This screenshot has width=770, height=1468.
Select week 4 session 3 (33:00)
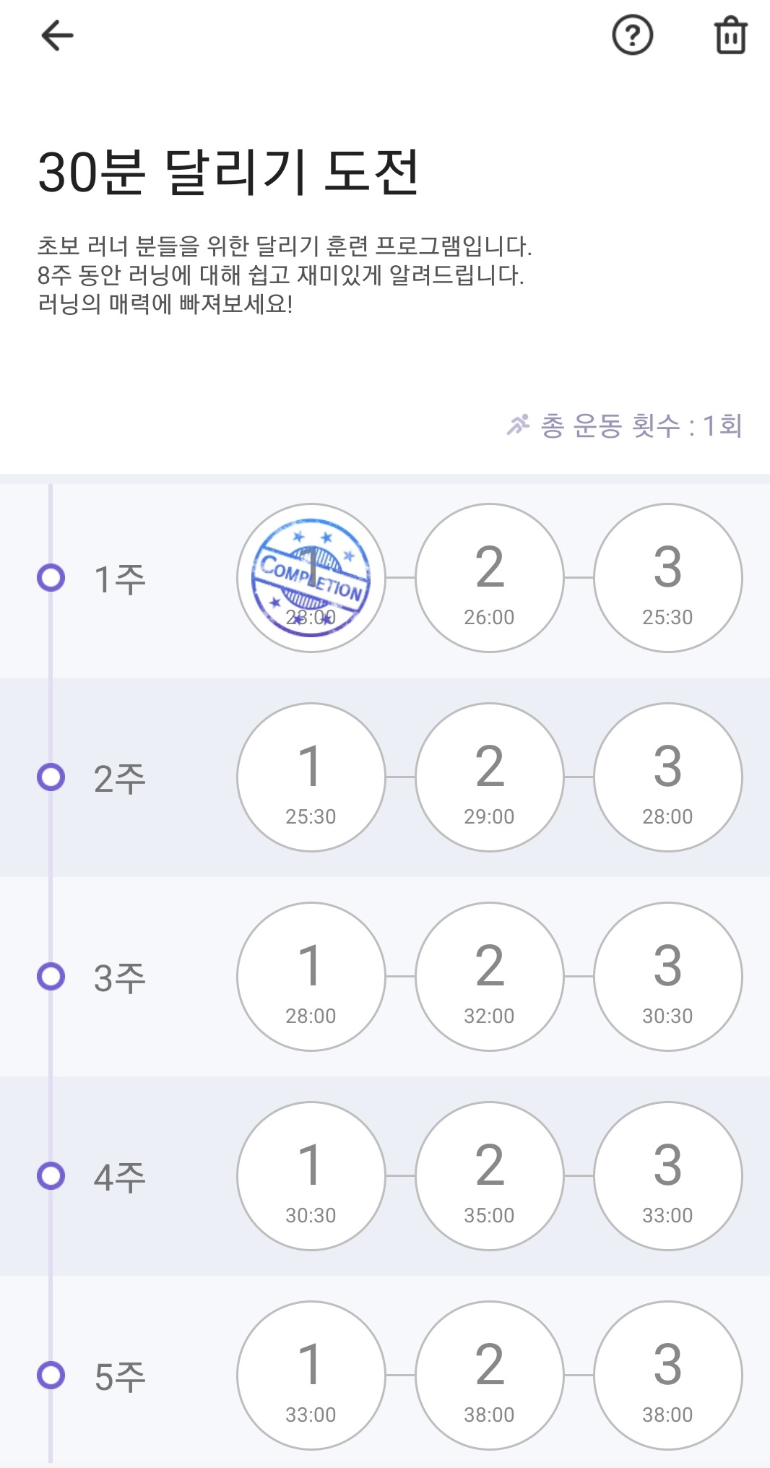tap(668, 1176)
